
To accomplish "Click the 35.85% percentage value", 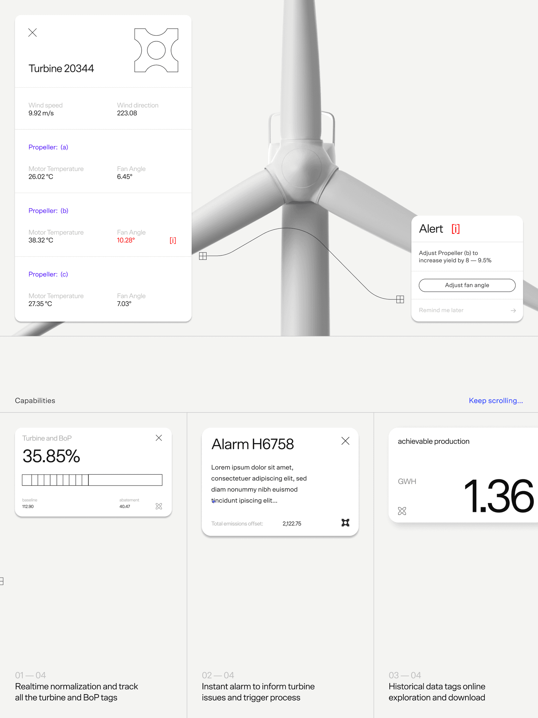I will pyautogui.click(x=51, y=456).
